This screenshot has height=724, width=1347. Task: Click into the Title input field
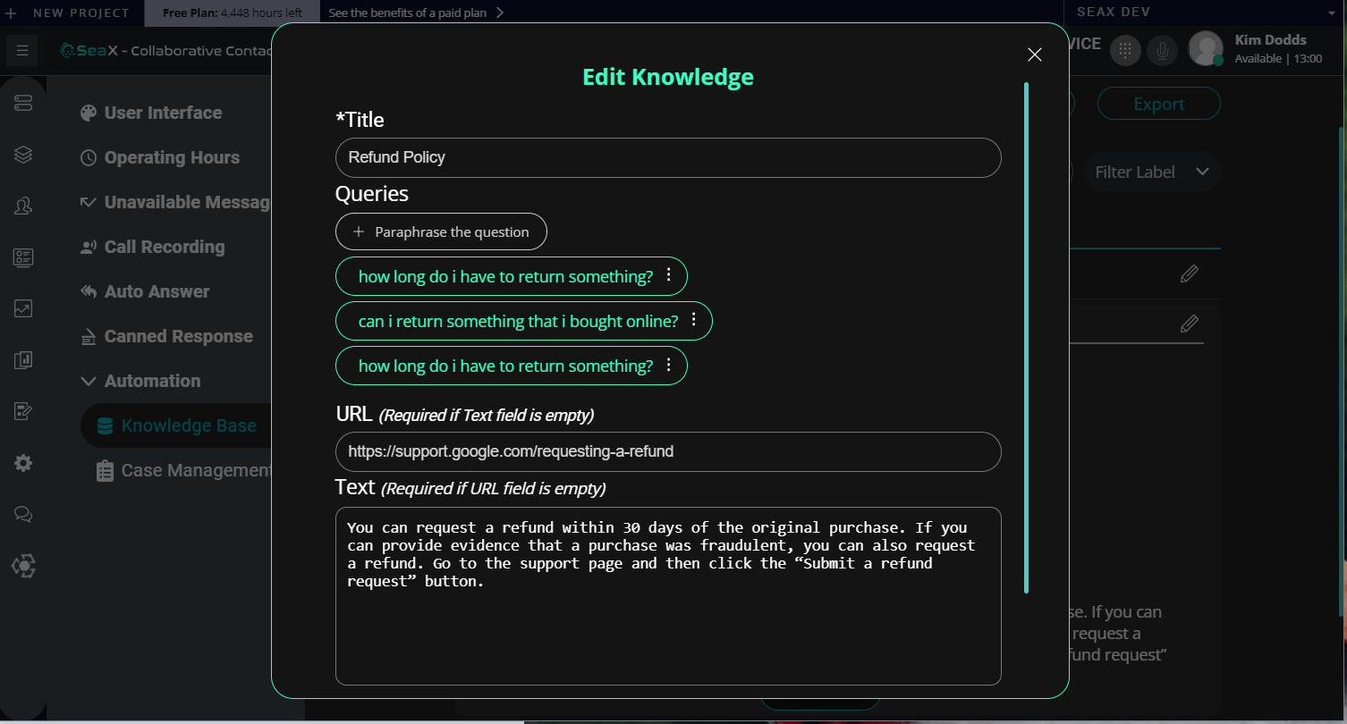(667, 157)
